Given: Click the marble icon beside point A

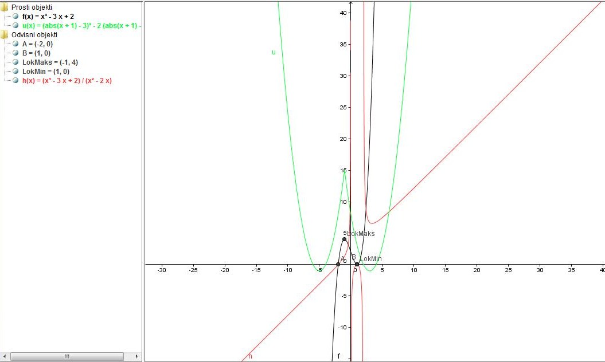Looking at the screenshot, I should coord(15,44).
